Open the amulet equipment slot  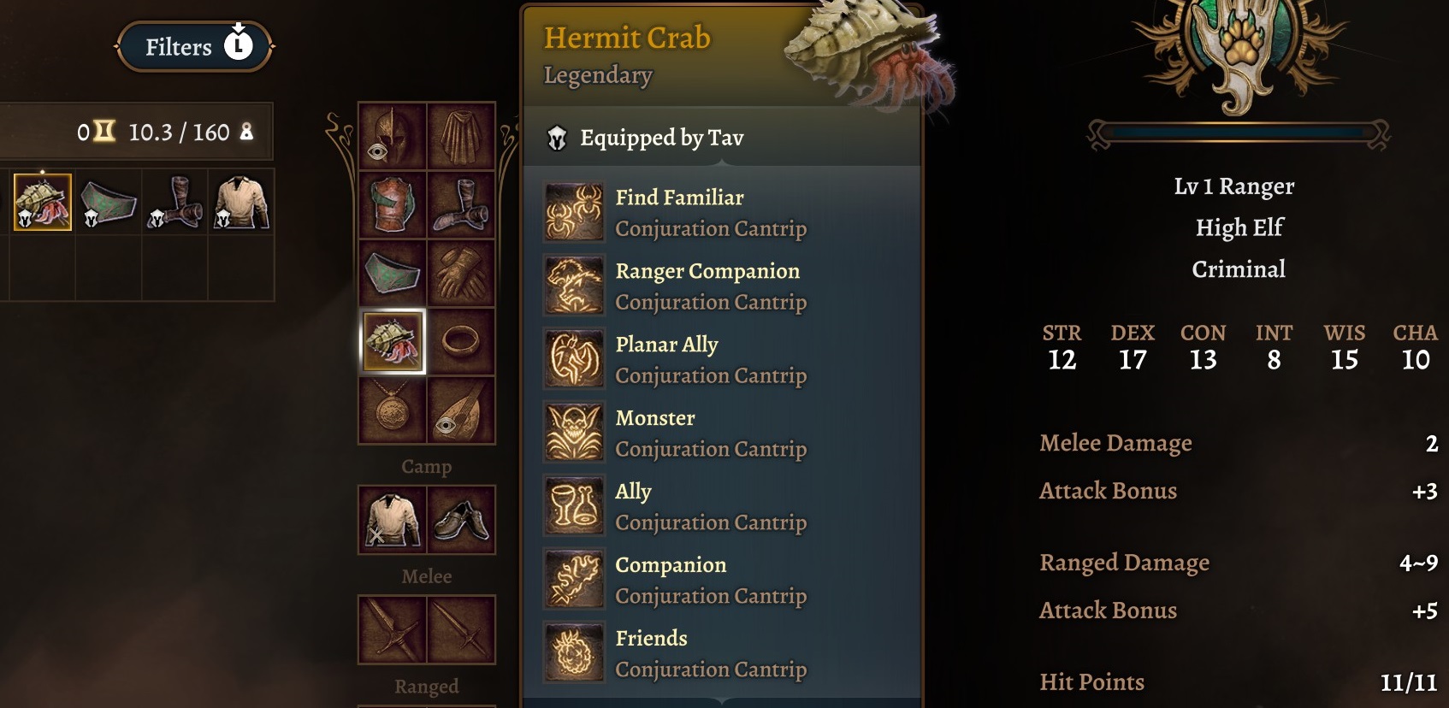393,410
